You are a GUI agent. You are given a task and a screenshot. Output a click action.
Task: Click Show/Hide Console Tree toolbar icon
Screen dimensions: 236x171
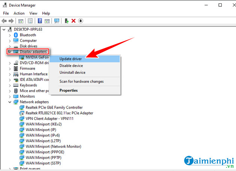tap(21, 21)
